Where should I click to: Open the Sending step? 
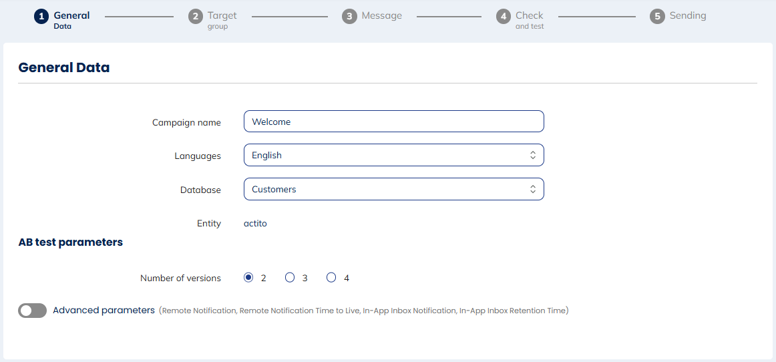(687, 16)
